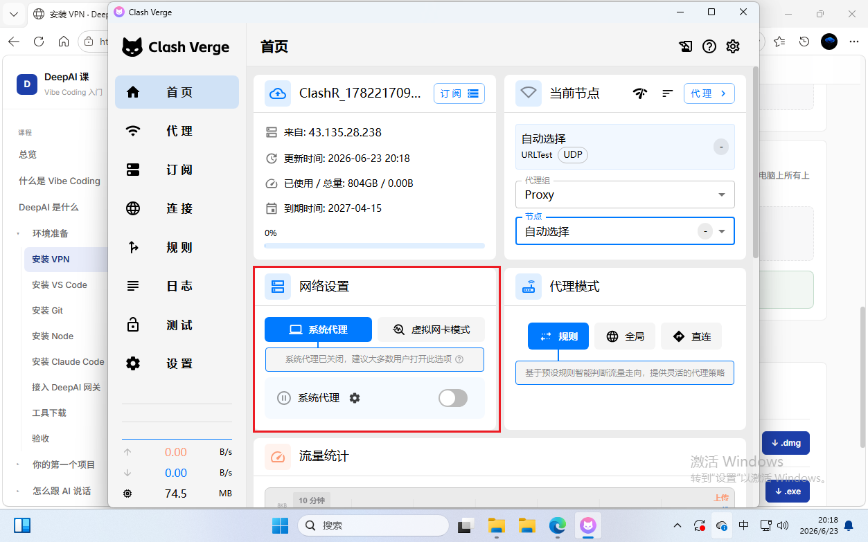Click the notification bell in taskbar
This screenshot has width=868, height=542.
849,525
